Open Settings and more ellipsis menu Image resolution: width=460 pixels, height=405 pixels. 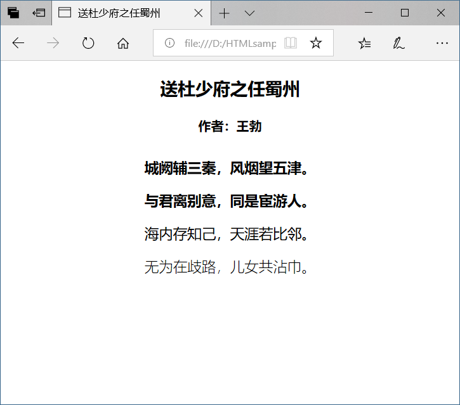(x=442, y=43)
